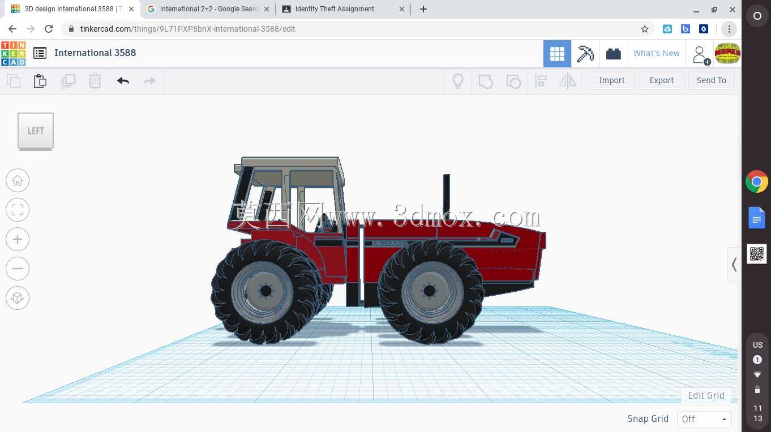
Task: Click the Flip mirror tool
Action: [x=567, y=81]
